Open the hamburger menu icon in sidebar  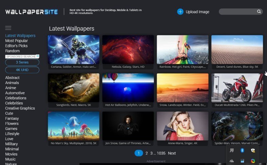click(x=8, y=28)
